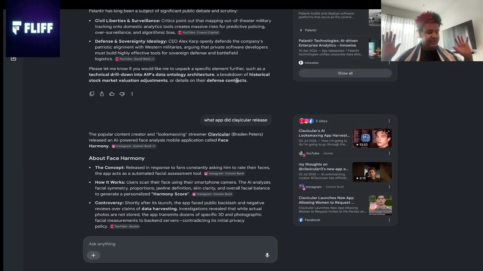Open options for the Facebook source card
The width and height of the screenshot is (483, 271).
click(389, 220)
